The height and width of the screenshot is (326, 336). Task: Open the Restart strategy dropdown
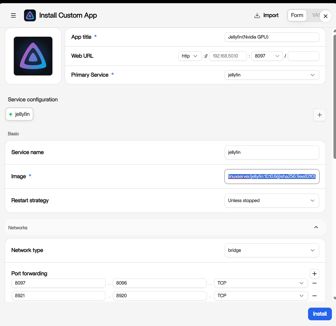(272, 200)
